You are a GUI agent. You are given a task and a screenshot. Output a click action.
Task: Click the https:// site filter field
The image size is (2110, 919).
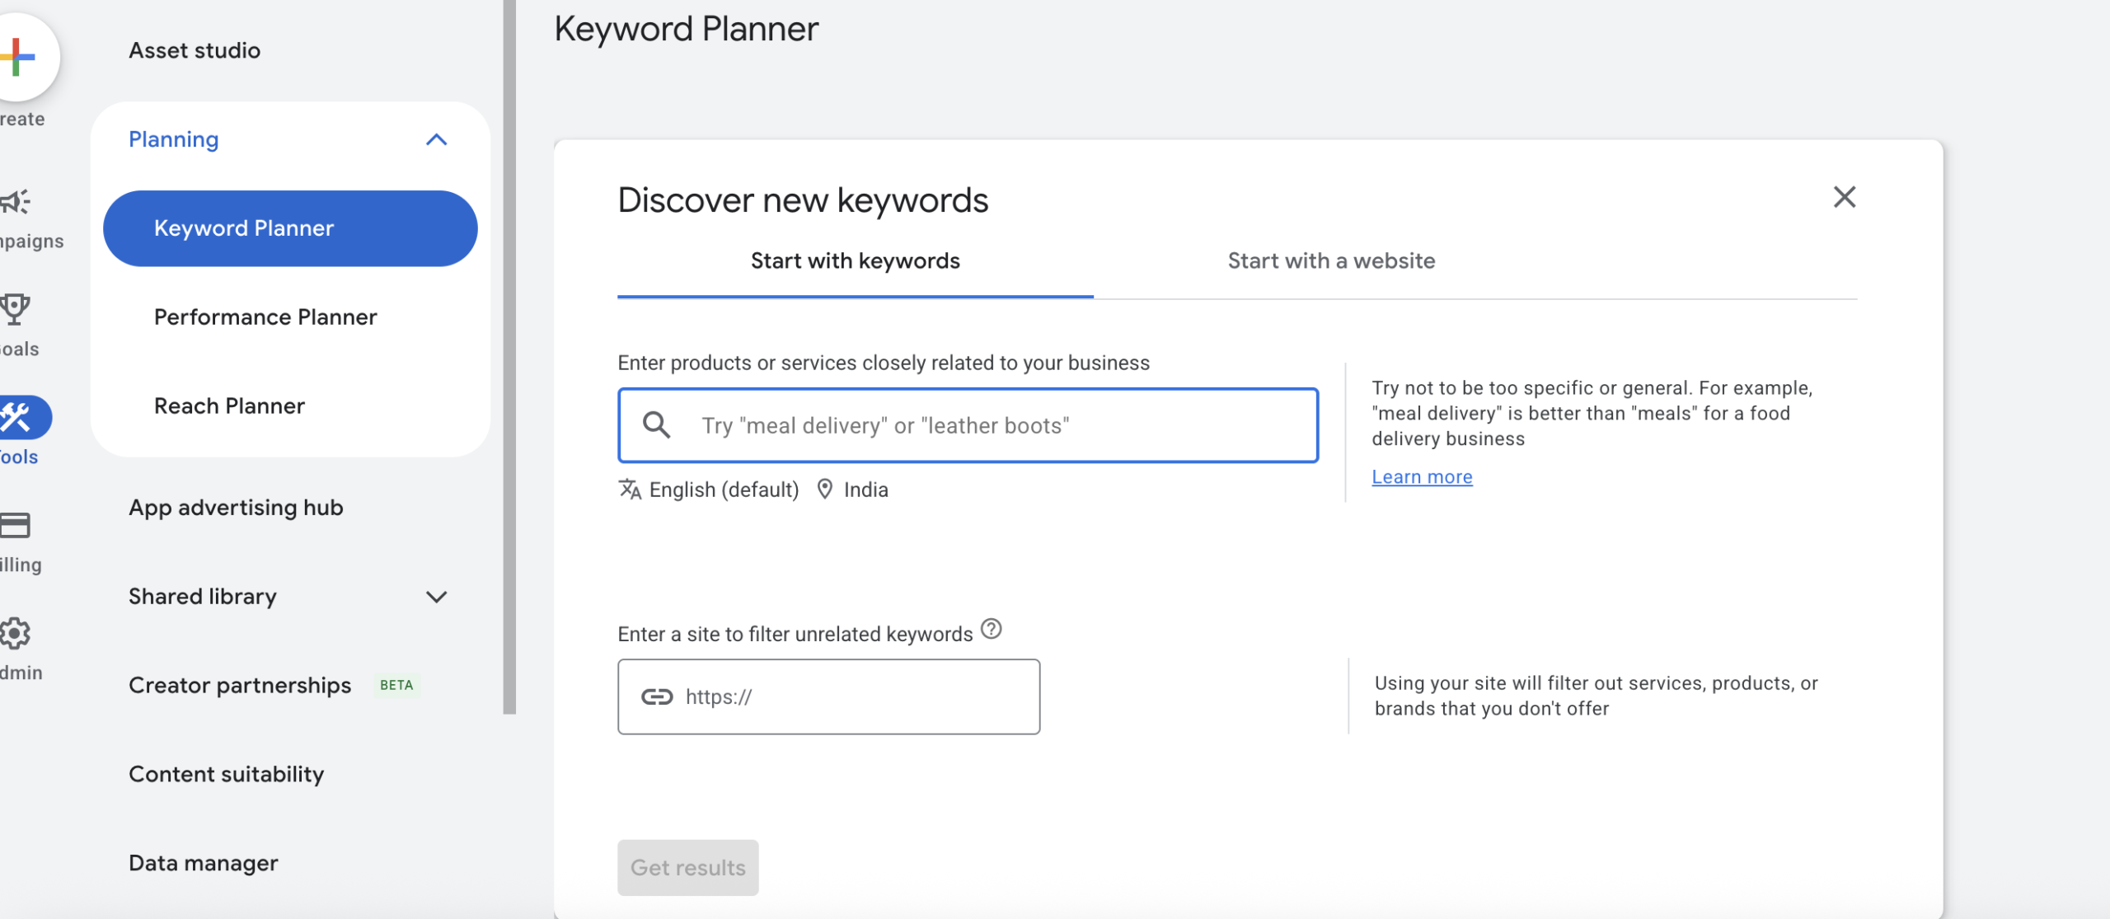(828, 696)
